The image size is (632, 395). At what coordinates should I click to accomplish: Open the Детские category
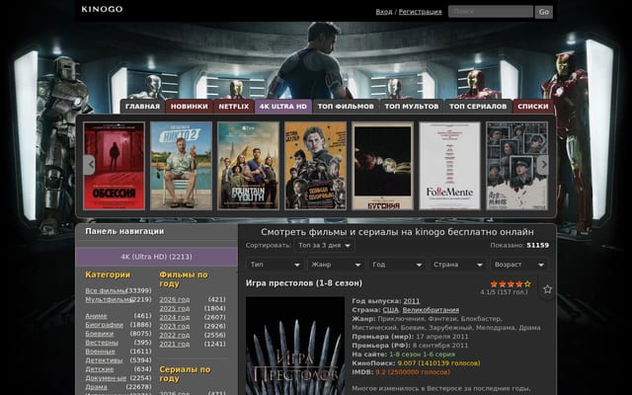pos(99,369)
